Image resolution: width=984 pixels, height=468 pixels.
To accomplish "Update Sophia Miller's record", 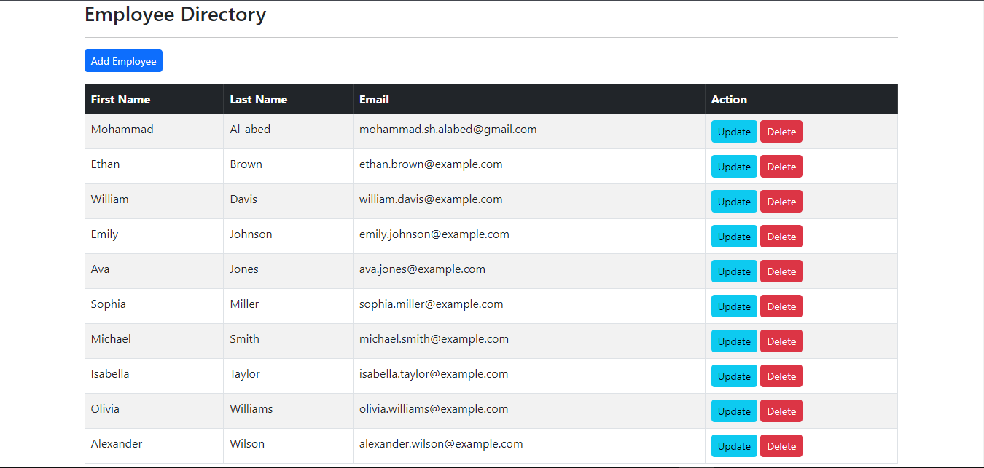I will point(734,306).
